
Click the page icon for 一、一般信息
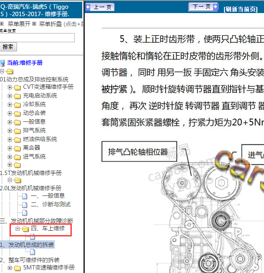pyautogui.click(x=25, y=196)
